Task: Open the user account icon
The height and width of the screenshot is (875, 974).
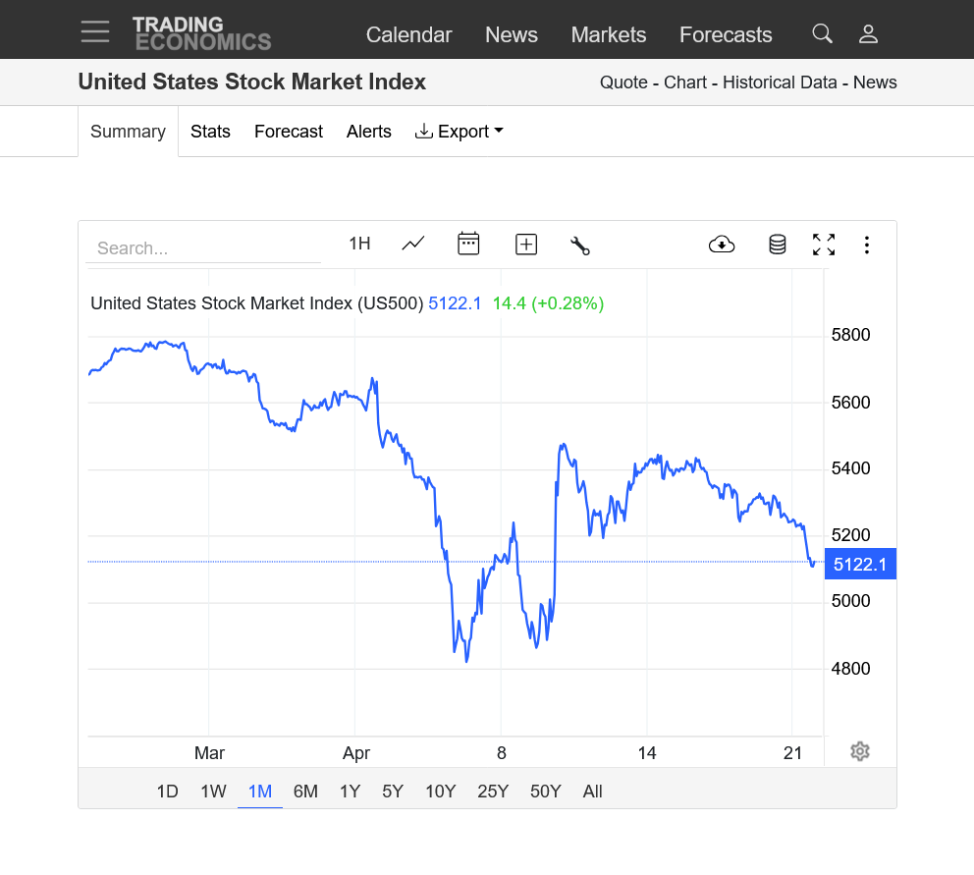Action: [x=868, y=33]
